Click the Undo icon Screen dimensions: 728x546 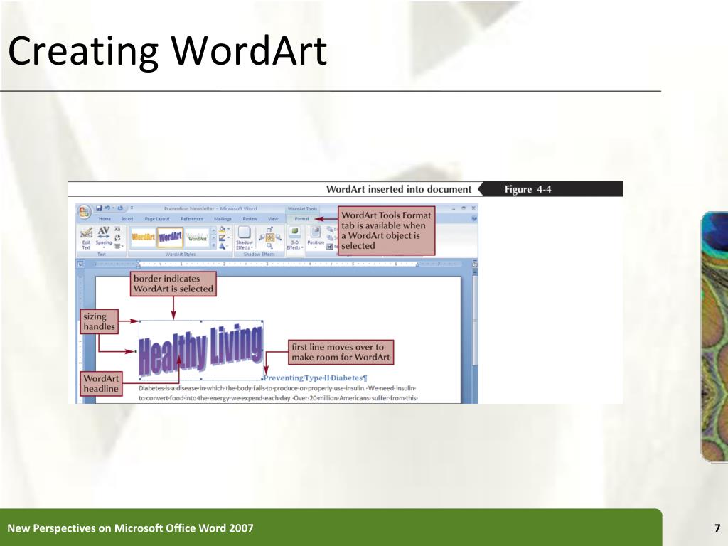pos(107,208)
